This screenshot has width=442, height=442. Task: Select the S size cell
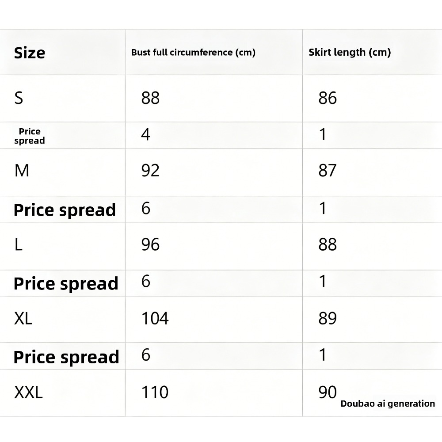(x=19, y=98)
